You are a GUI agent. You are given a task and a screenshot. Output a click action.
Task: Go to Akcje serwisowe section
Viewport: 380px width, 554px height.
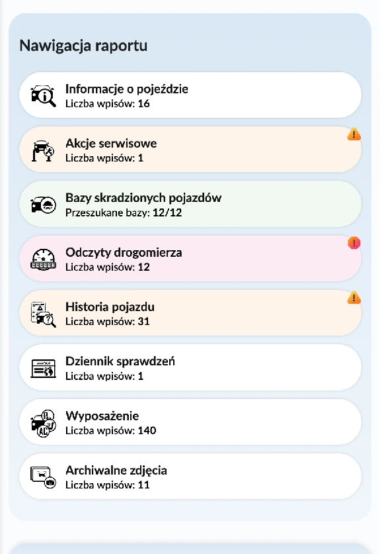[x=190, y=150]
